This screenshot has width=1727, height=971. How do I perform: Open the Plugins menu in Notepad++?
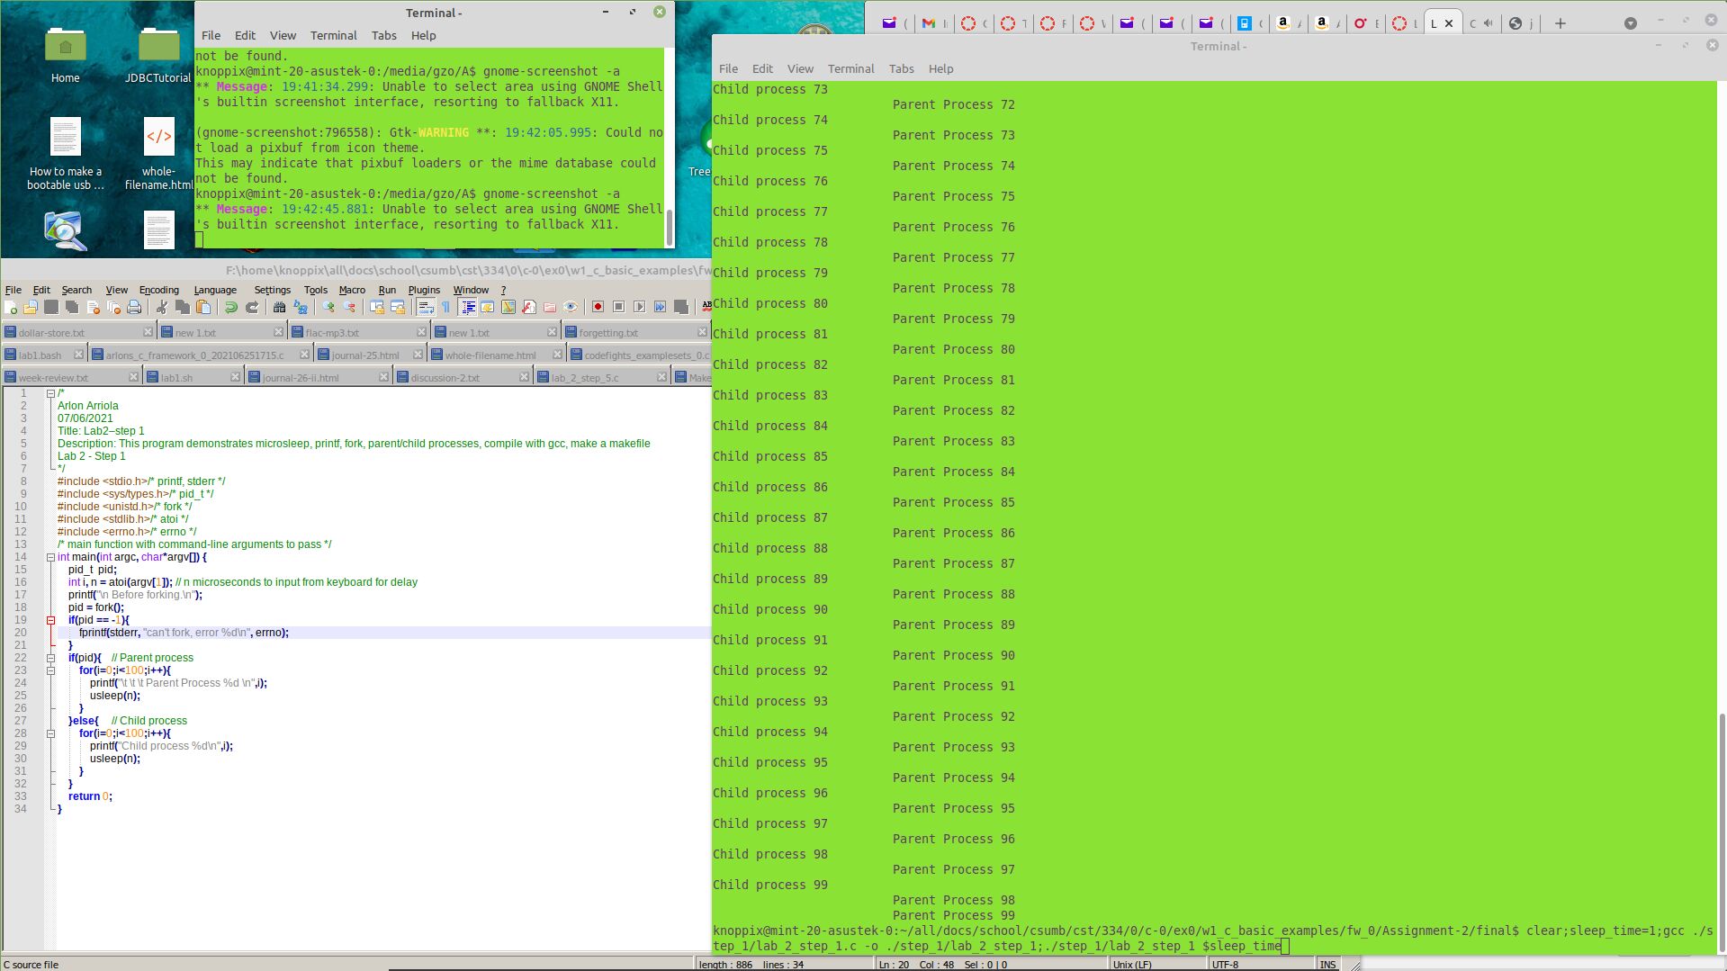tap(424, 290)
